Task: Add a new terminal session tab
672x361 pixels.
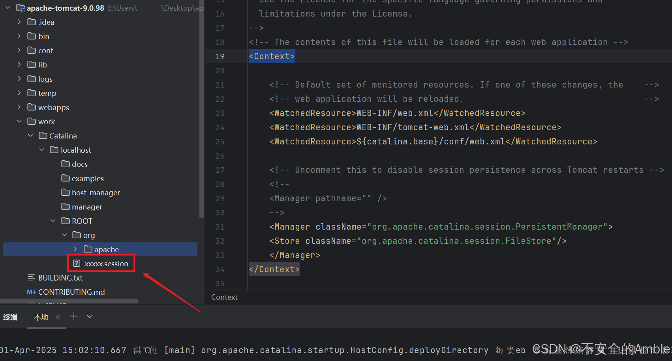Action: (74, 316)
